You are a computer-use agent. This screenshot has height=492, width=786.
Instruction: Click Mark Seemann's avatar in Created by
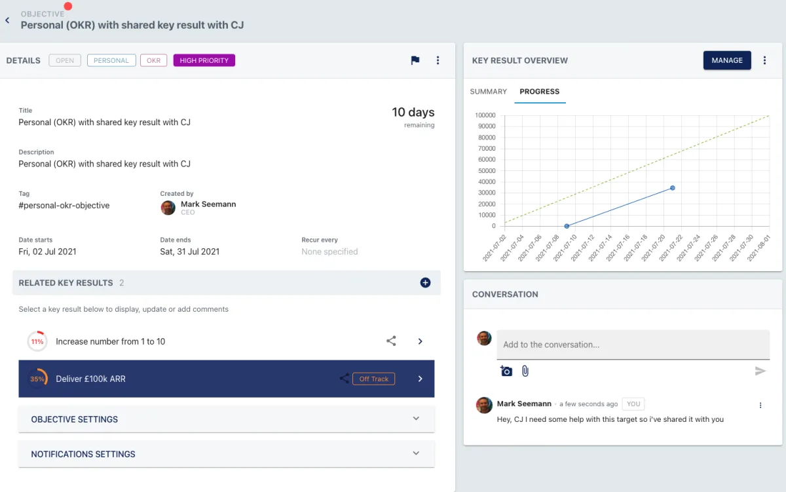(x=168, y=208)
